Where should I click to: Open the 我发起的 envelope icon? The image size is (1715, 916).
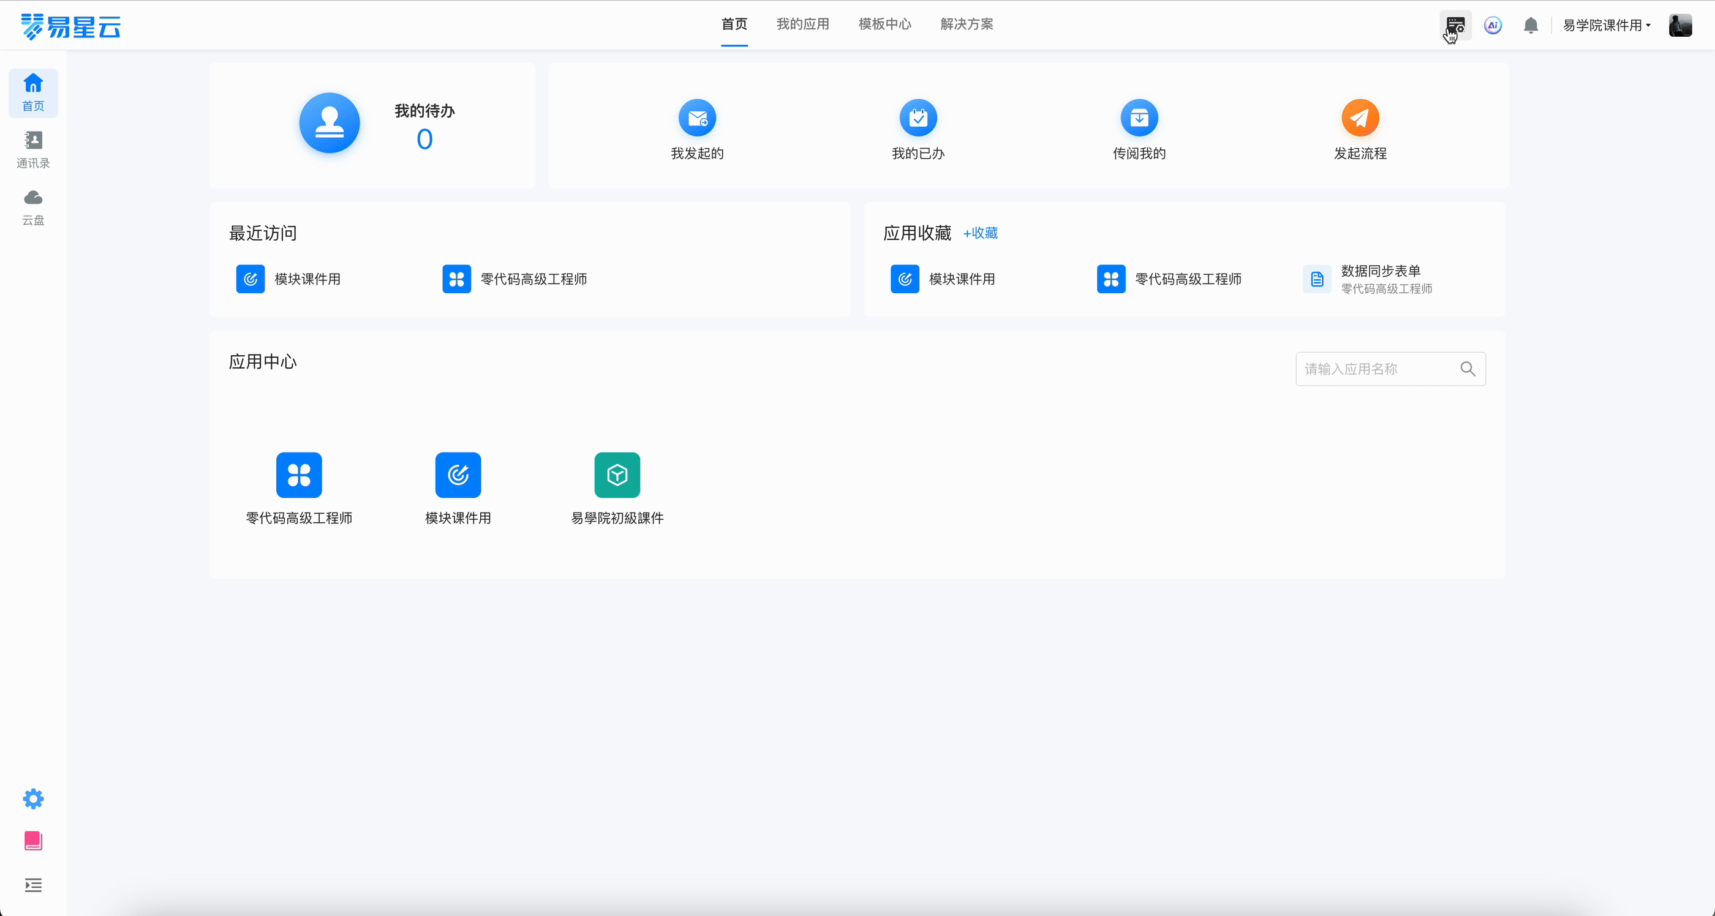[696, 118]
